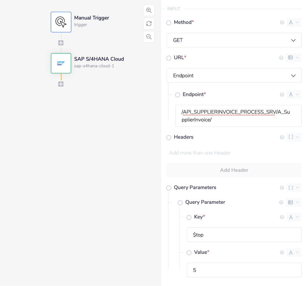Toggle the Method radio circle

tap(169, 23)
